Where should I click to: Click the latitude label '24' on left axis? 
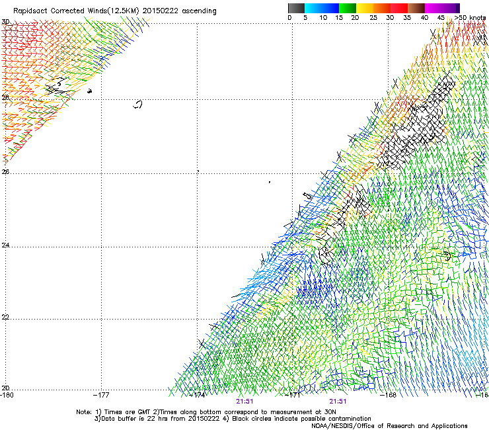tap(5, 245)
